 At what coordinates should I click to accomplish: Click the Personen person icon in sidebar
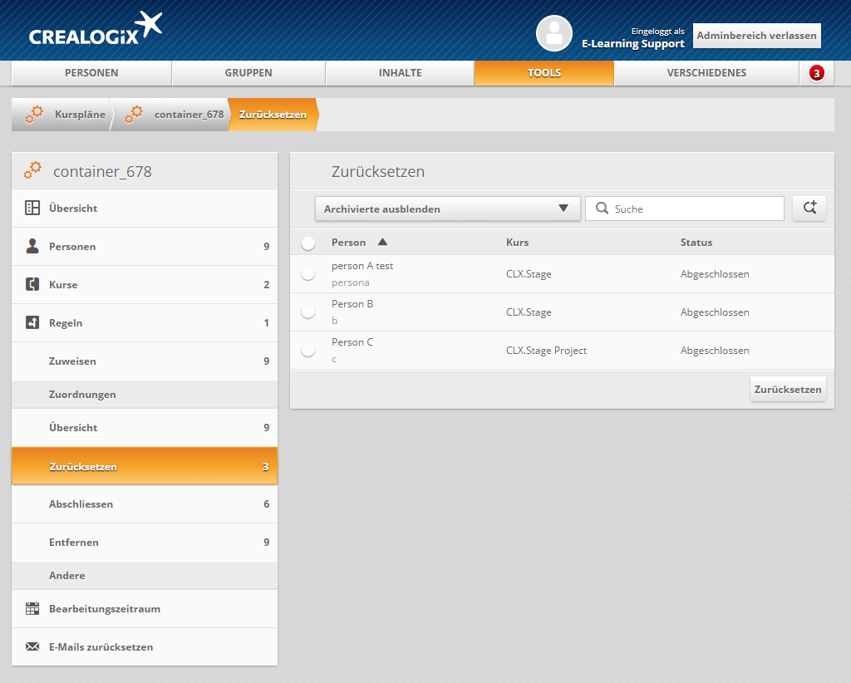point(32,246)
